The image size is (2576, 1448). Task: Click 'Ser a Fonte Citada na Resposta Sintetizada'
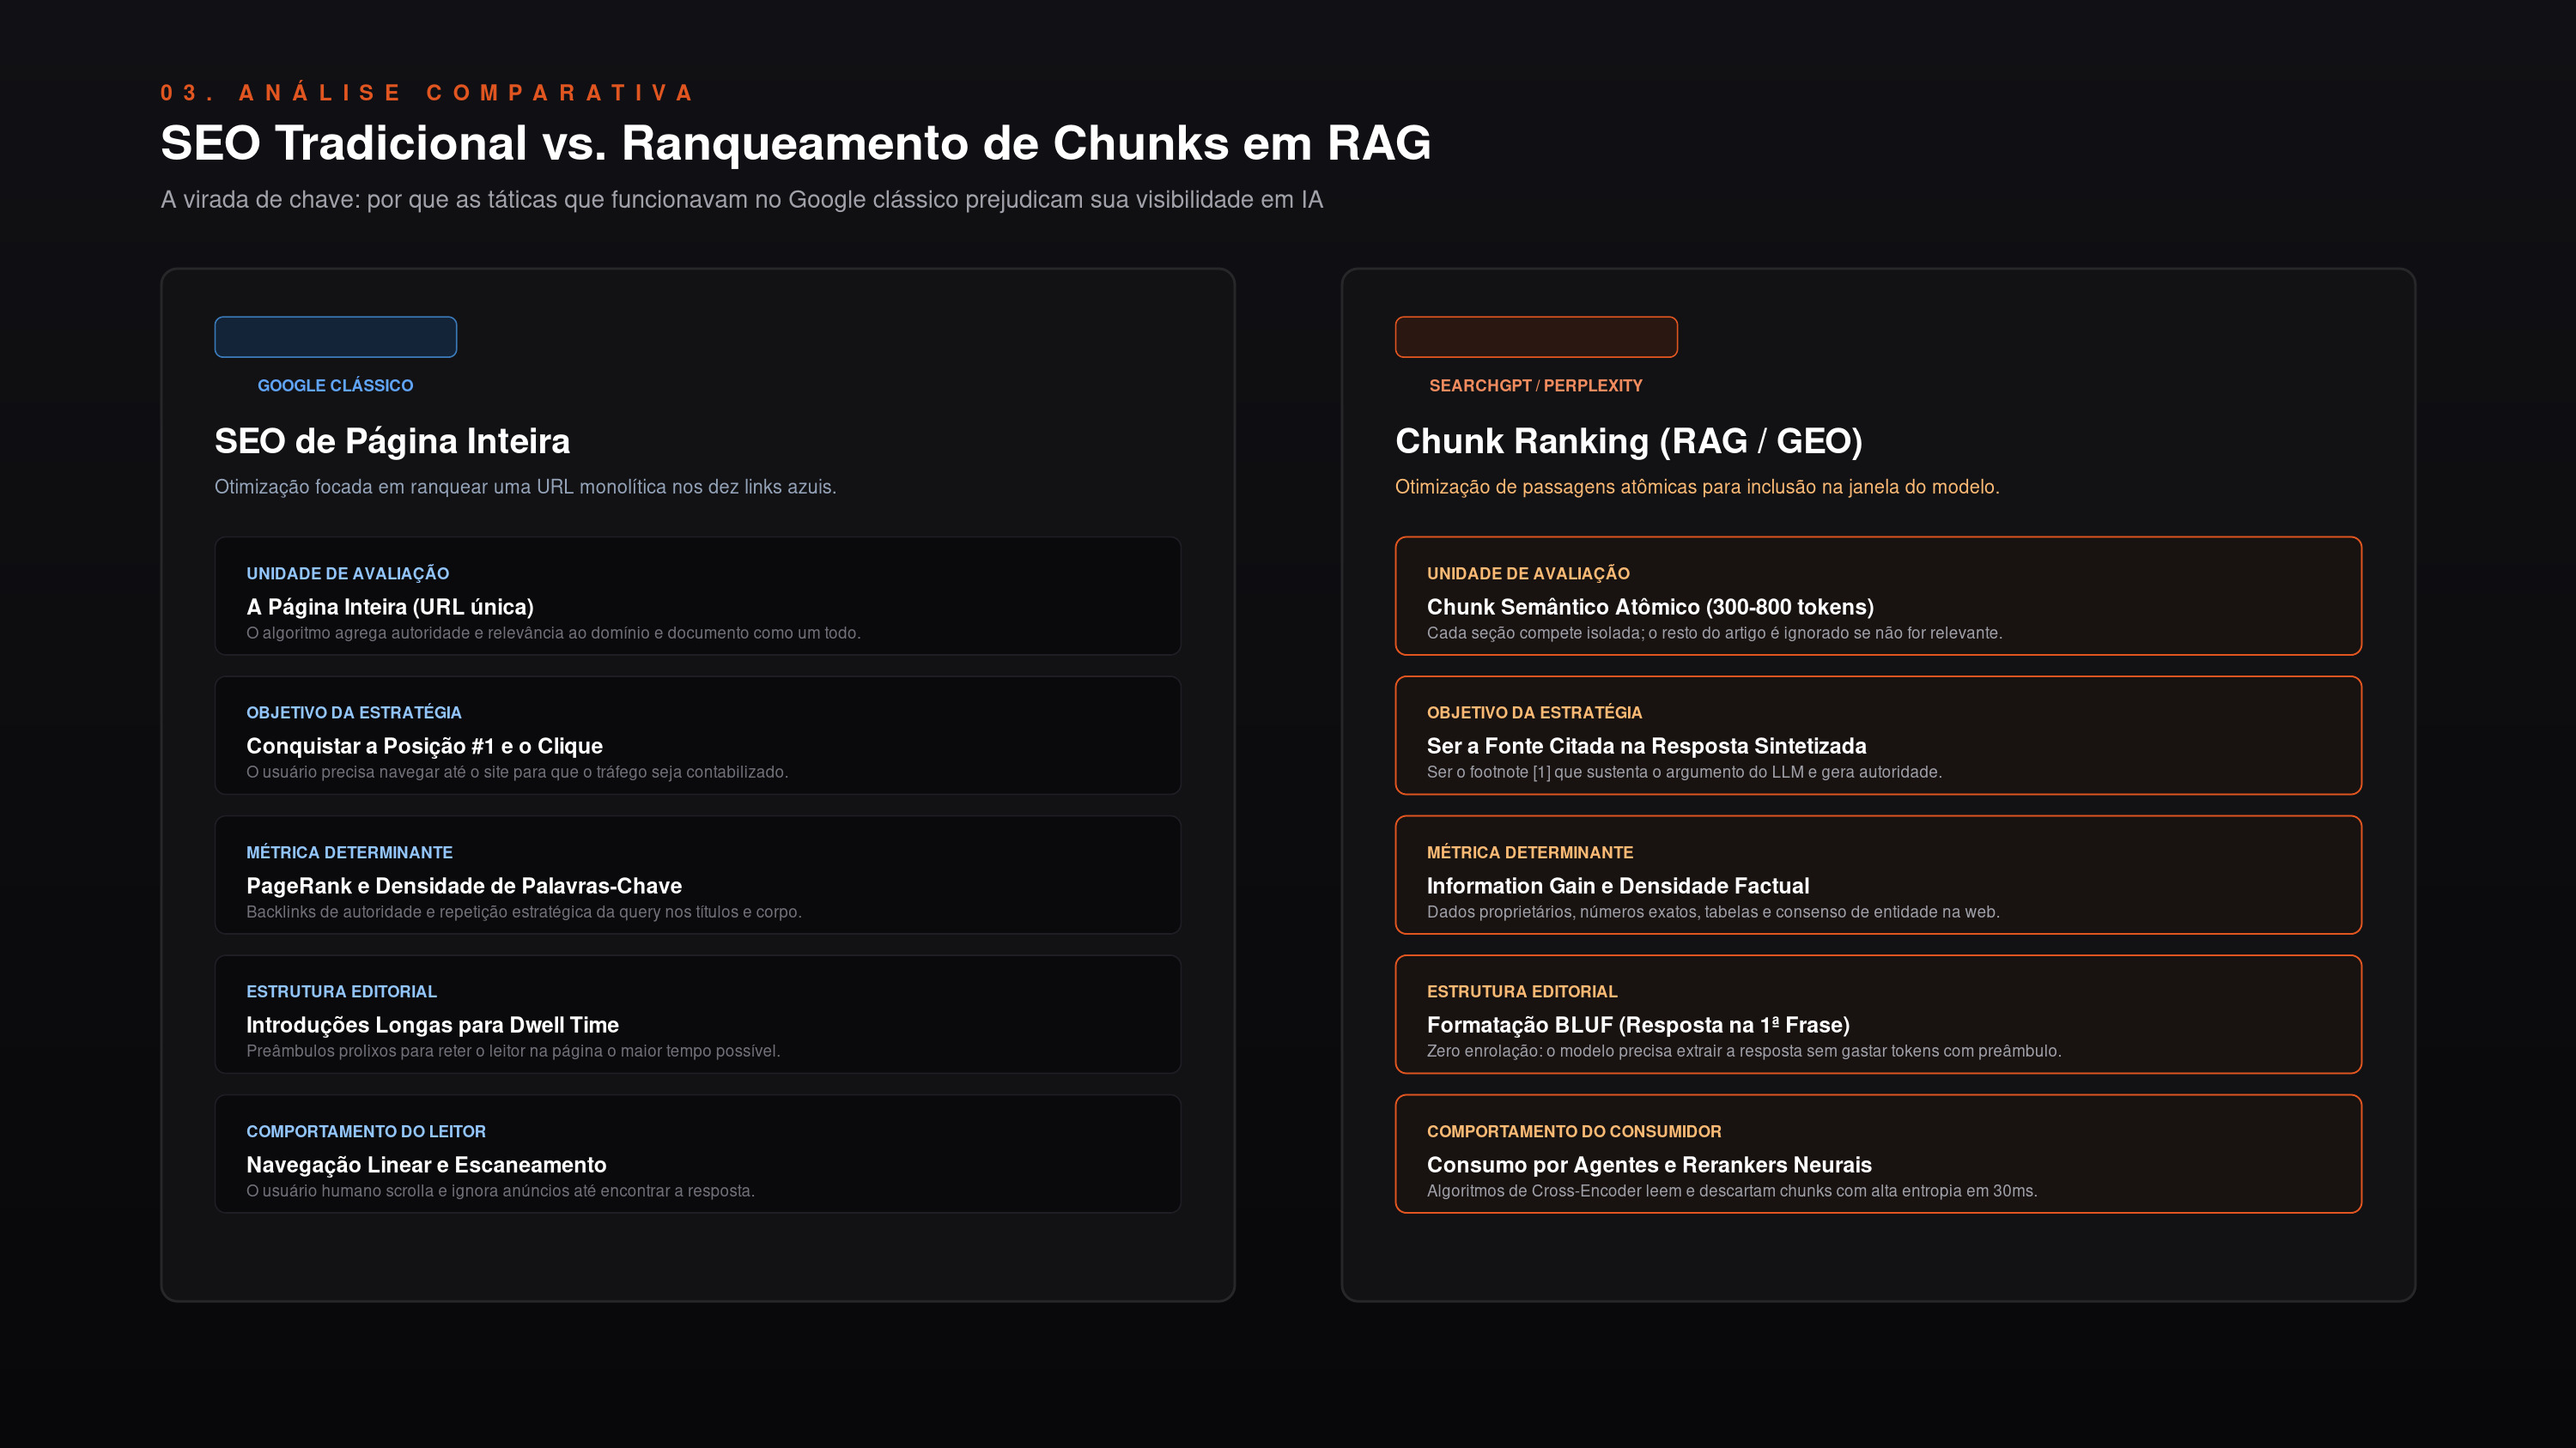click(1646, 746)
